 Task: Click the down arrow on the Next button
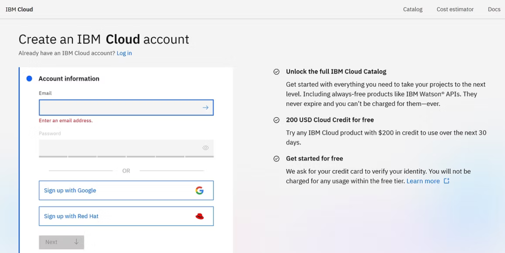coord(76,242)
